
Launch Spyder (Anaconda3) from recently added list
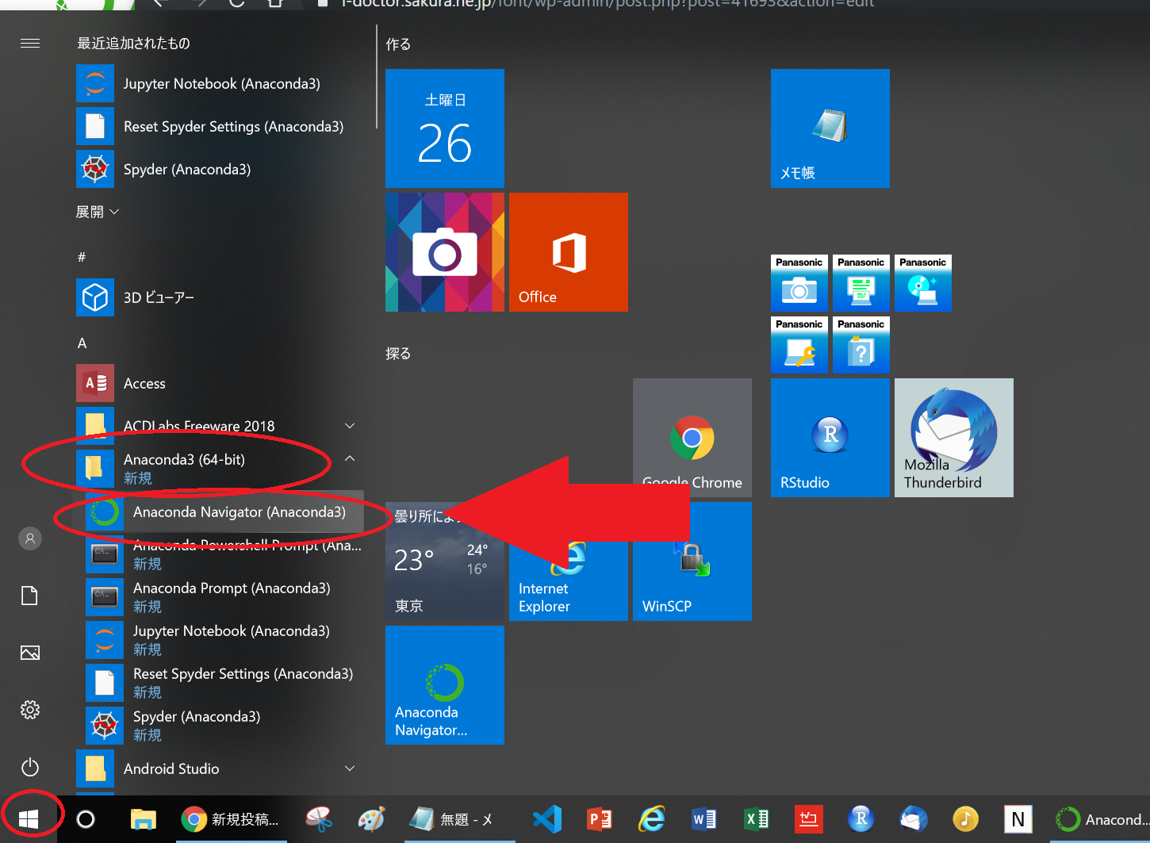[220, 169]
